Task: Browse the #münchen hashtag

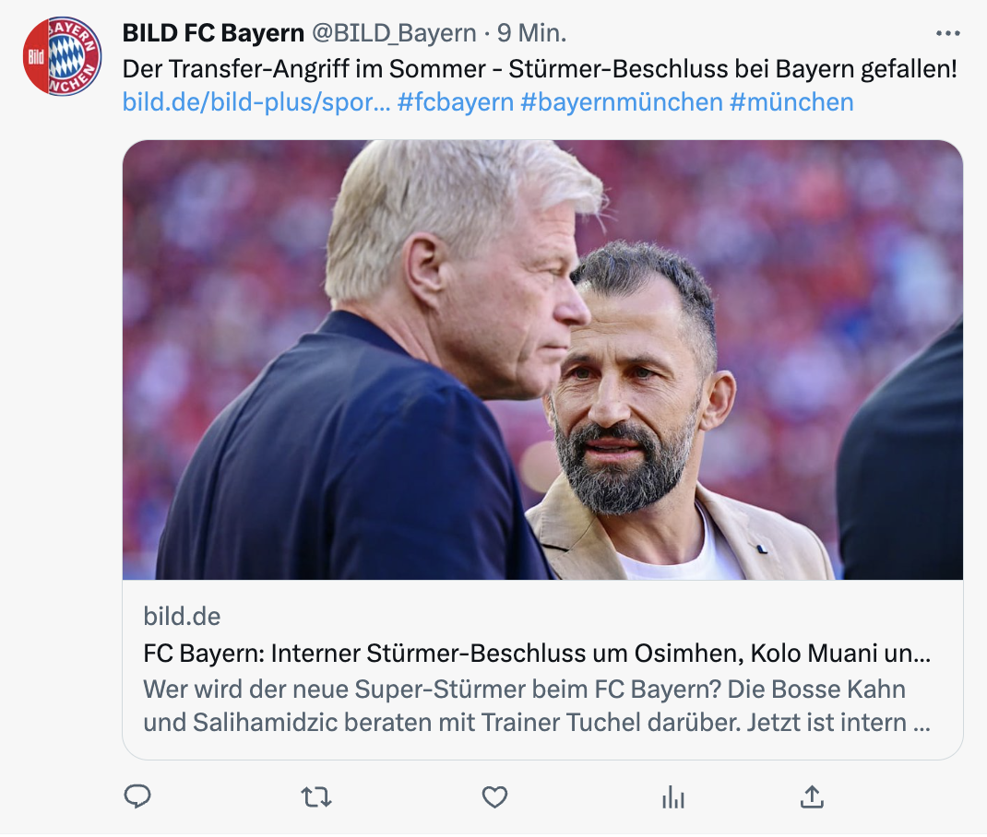Action: (x=791, y=101)
